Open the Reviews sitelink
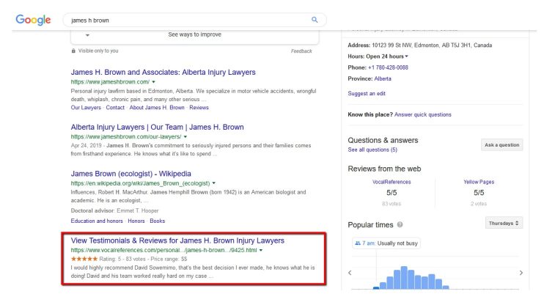The image size is (544, 305). [x=199, y=108]
